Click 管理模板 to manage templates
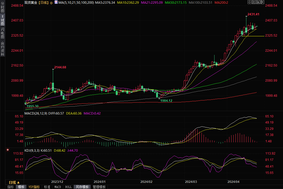The width and height of the screenshot is (283, 189). [x=99, y=187]
